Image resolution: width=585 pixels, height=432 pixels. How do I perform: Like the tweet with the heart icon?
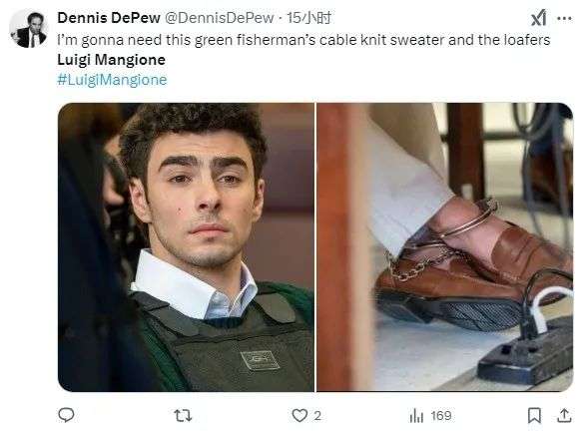click(x=299, y=415)
